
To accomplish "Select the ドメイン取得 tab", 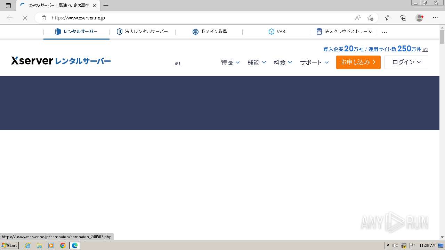I will [209, 32].
